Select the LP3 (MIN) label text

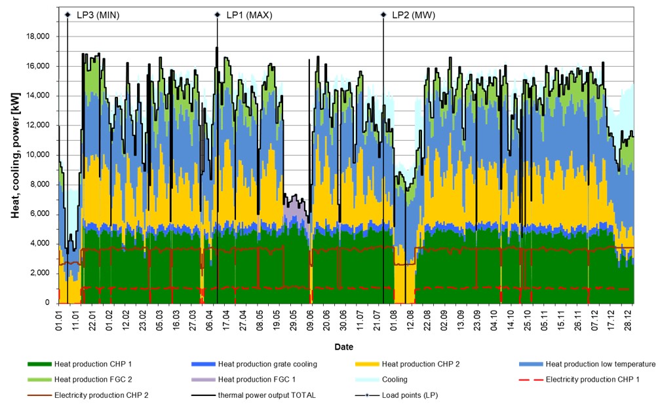click(98, 15)
